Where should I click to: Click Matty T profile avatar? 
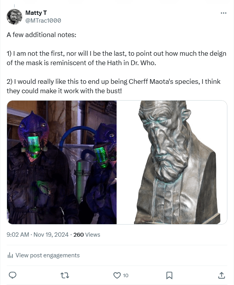pyautogui.click(x=14, y=16)
